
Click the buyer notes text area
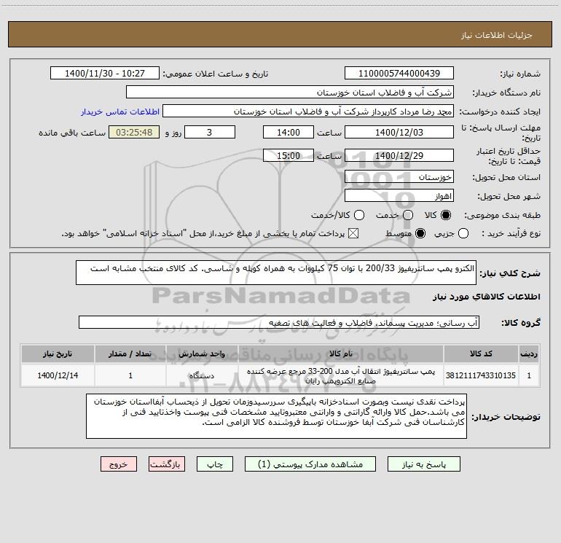point(276,416)
